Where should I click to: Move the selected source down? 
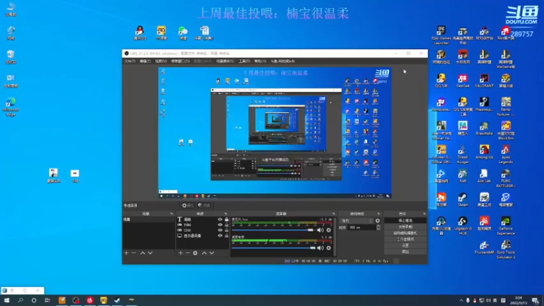click(x=211, y=253)
